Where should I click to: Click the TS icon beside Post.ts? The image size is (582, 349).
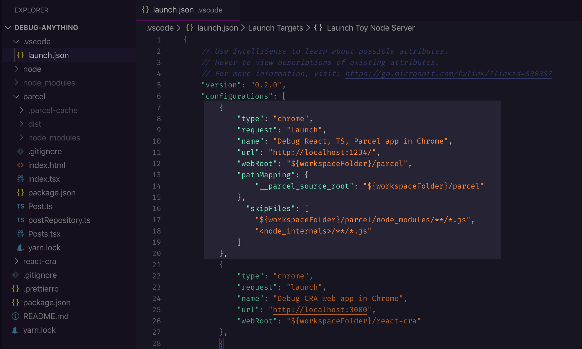tap(21, 206)
